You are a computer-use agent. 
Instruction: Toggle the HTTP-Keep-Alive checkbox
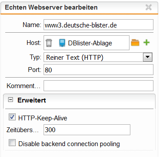[x=12, y=117]
